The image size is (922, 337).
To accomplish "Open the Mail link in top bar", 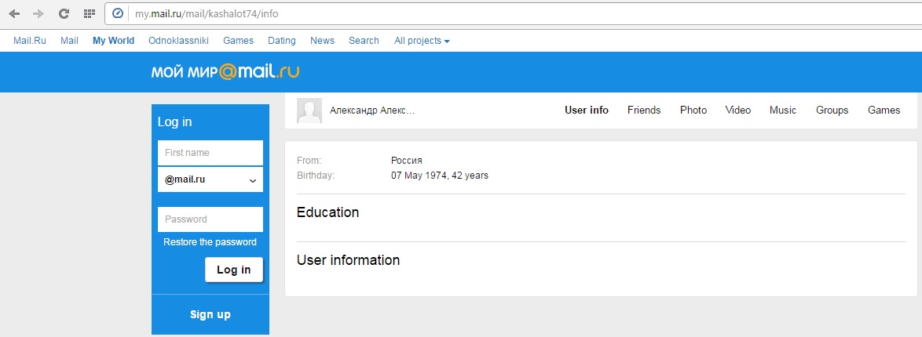I will (x=69, y=41).
